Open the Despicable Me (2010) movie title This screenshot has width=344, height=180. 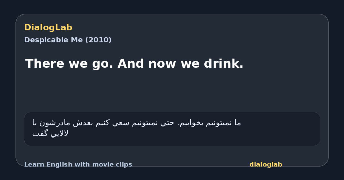point(68,40)
